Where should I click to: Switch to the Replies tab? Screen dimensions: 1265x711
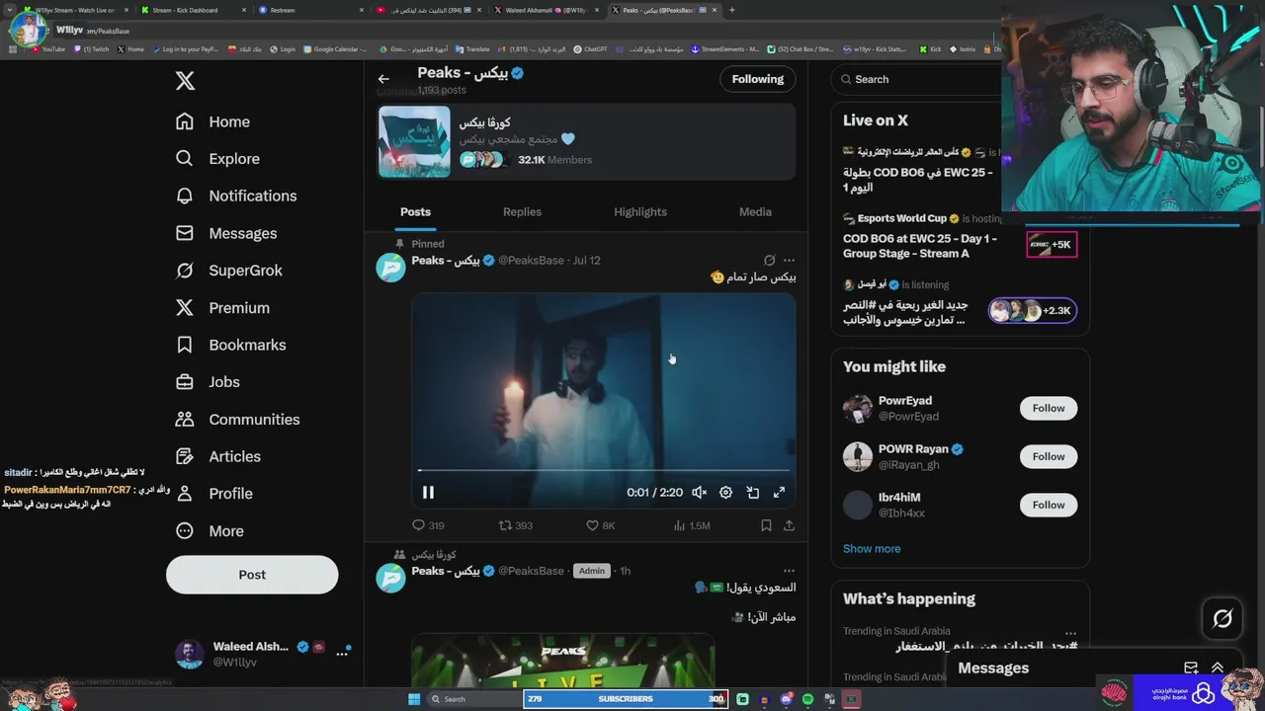[522, 212]
